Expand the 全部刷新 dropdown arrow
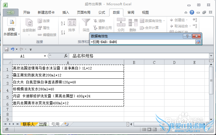 (x=29, y=35)
